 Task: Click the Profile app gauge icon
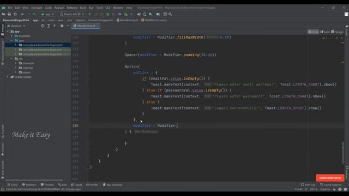[x=119, y=14]
